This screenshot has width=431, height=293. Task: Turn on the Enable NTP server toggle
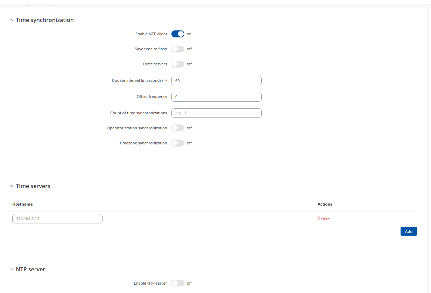point(178,283)
